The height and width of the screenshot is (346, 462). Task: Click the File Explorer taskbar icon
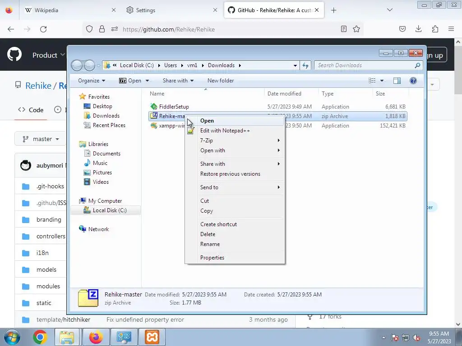point(67,337)
